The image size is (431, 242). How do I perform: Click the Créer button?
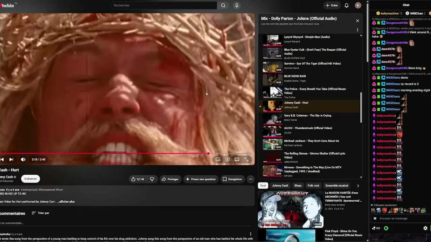[332, 5]
